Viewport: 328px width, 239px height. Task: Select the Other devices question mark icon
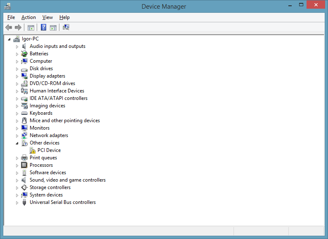24,143
